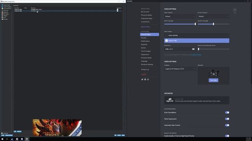
Task: Click the Output Volume slider handle
Action: pos(213,24)
